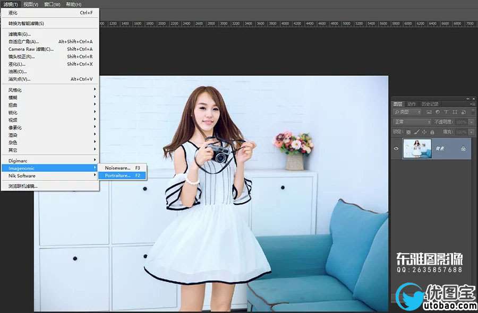Expand the 扭曲 submenu
This screenshot has width=478, height=313.
(x=50, y=105)
